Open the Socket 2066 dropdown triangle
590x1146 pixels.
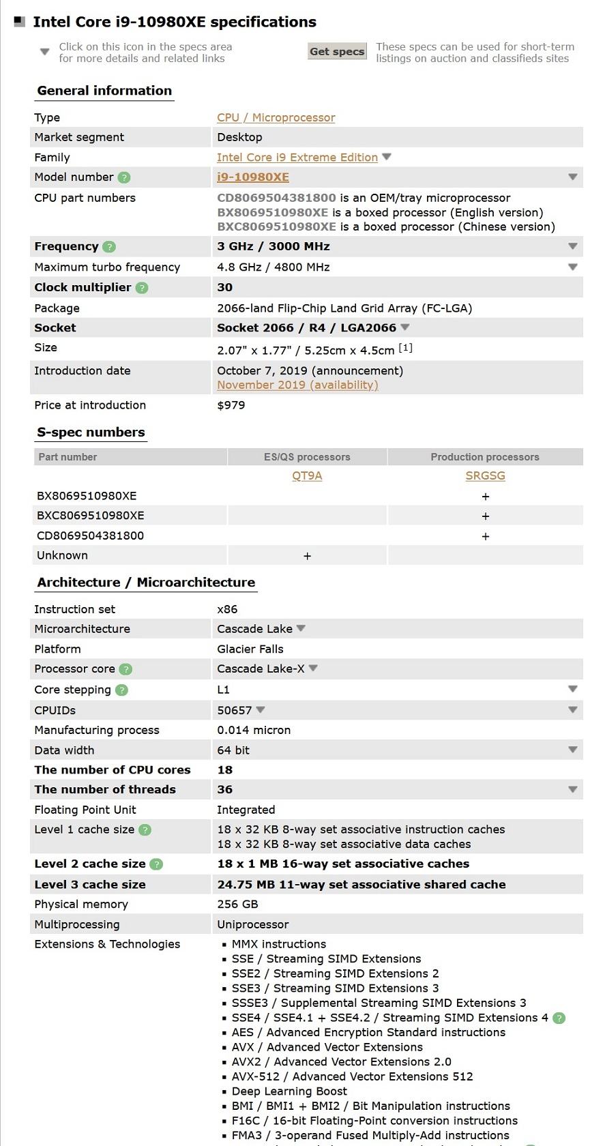(405, 327)
